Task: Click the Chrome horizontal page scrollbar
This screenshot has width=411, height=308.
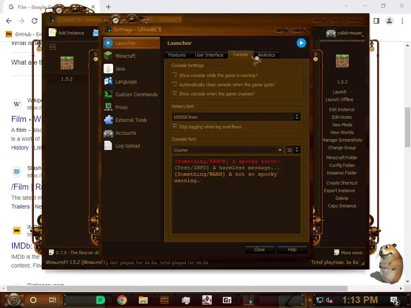Action: [177, 289]
